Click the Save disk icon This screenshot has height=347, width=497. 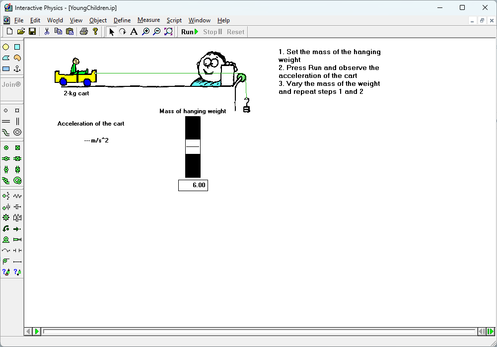[x=32, y=32]
